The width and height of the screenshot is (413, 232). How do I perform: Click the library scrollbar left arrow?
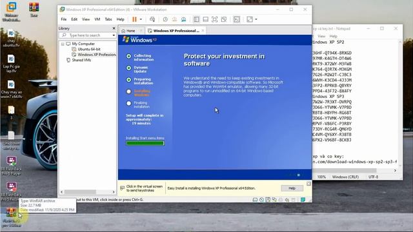(62, 192)
